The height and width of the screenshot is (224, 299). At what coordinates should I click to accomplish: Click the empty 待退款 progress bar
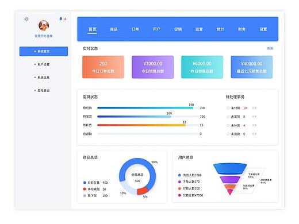point(148,134)
